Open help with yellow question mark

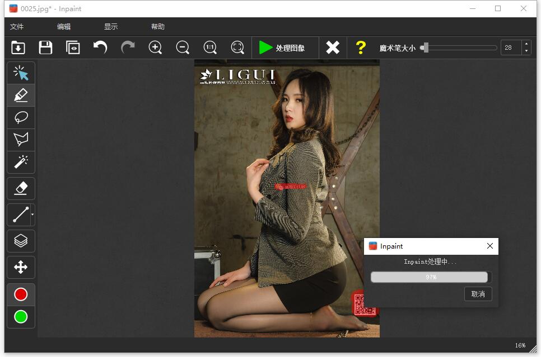pyautogui.click(x=361, y=47)
